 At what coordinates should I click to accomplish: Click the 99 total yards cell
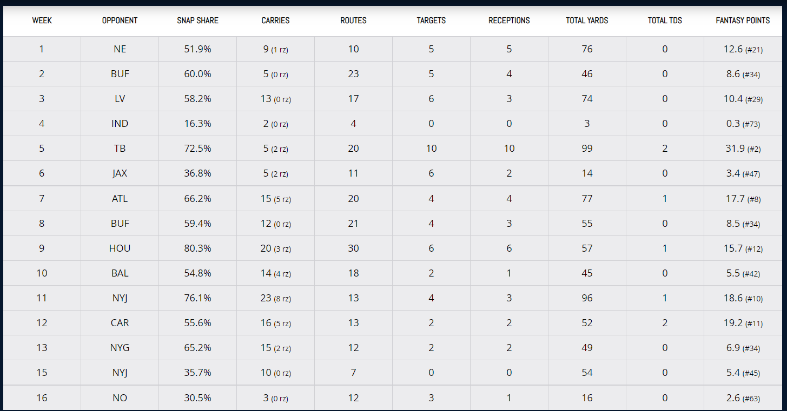[x=587, y=149]
